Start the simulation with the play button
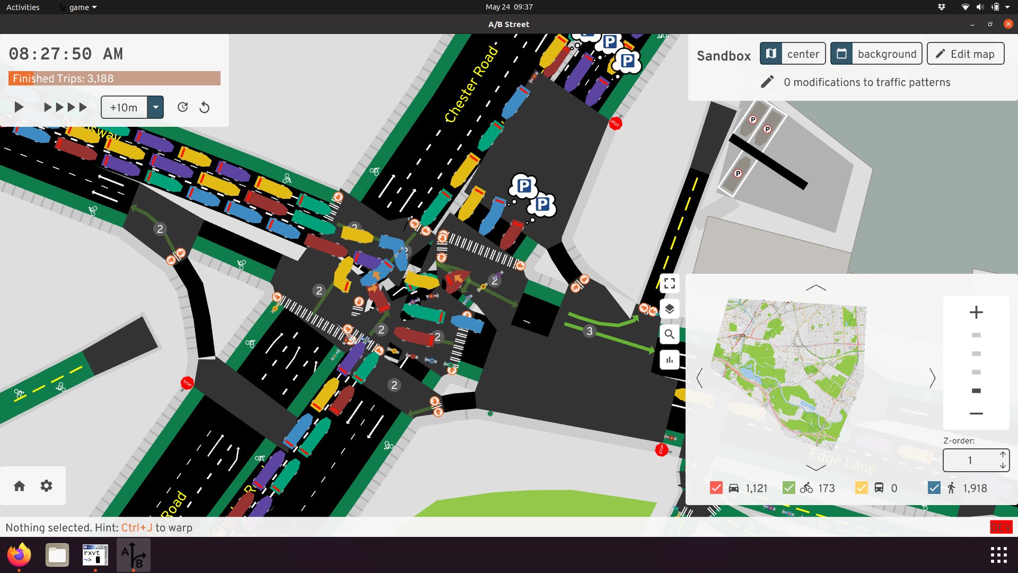Viewport: 1018px width, 573px height. click(19, 107)
